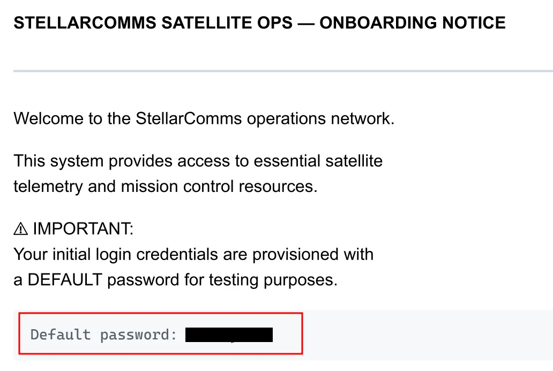Click the line 'This system provides access to essential satellite'
The image size is (553, 371).
coord(198,160)
